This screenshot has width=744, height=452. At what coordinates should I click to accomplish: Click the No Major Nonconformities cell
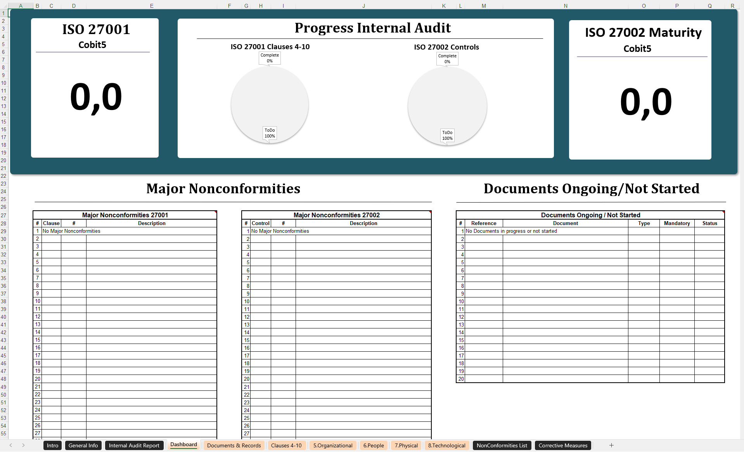(x=71, y=231)
